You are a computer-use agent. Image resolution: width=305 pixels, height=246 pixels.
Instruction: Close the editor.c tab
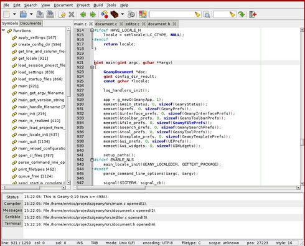(144, 24)
